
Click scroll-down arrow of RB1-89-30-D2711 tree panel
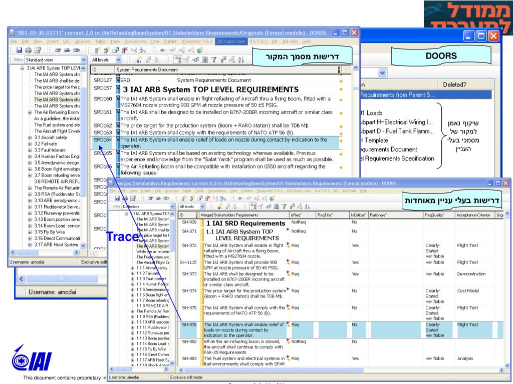point(83,245)
